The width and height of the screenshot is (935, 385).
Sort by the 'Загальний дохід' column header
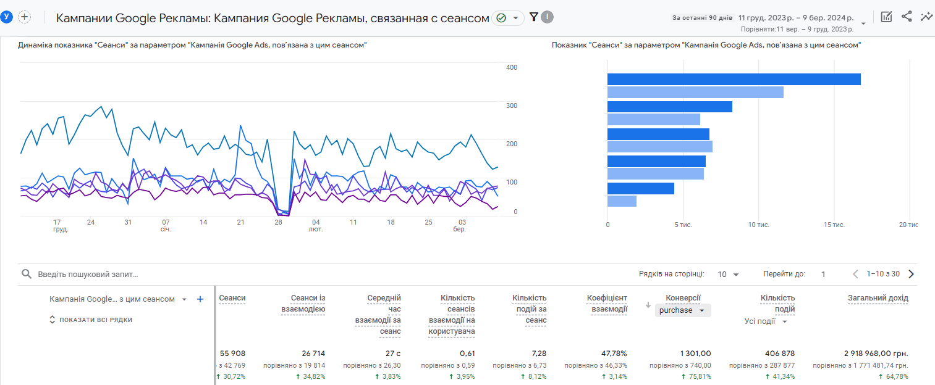tap(878, 298)
